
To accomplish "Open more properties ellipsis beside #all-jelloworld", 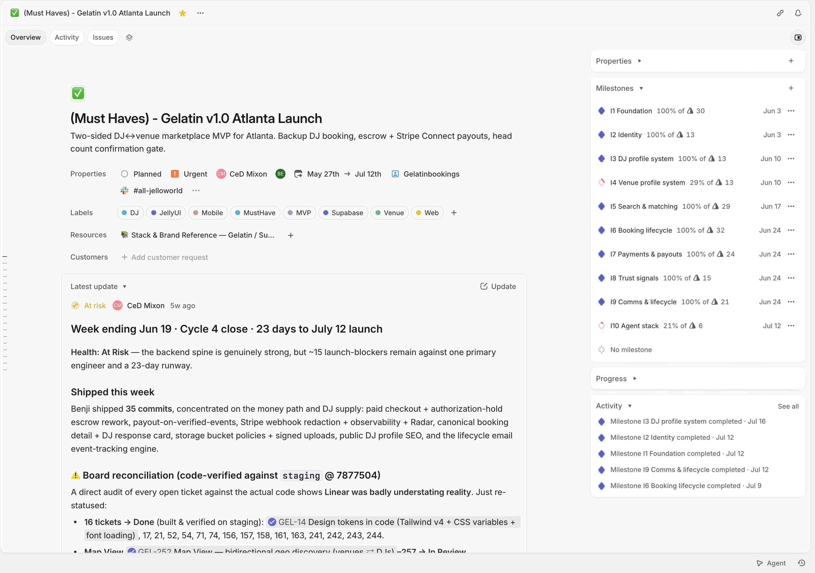I will (196, 191).
